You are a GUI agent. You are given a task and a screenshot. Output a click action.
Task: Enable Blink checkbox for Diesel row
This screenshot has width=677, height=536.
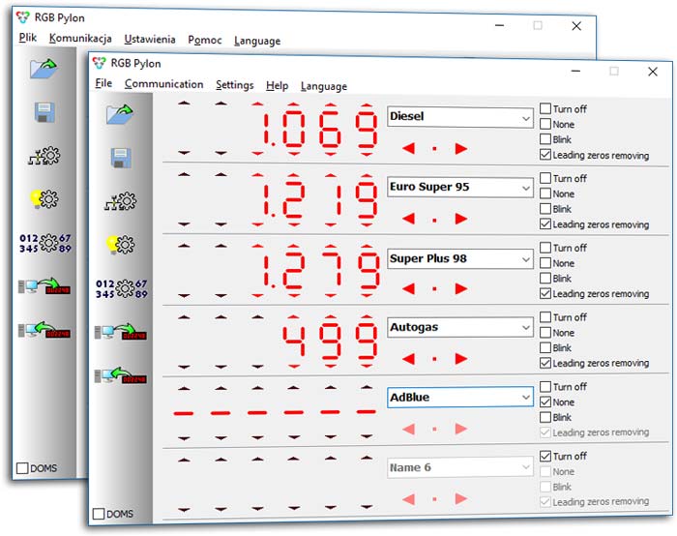(545, 140)
